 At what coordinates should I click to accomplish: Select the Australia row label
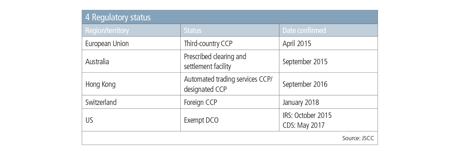point(97,61)
